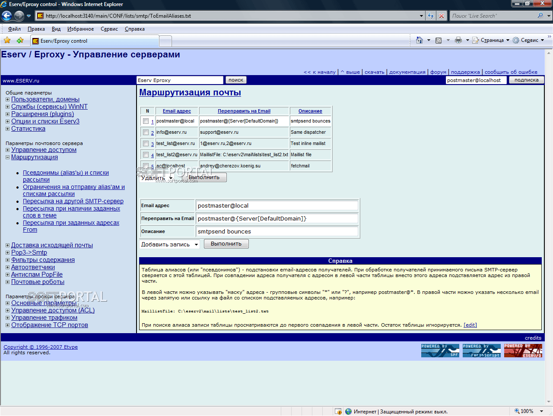Click the credits link

pos(533,338)
